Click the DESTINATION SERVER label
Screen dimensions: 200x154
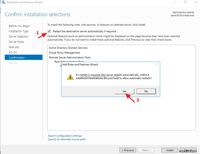[183, 12]
